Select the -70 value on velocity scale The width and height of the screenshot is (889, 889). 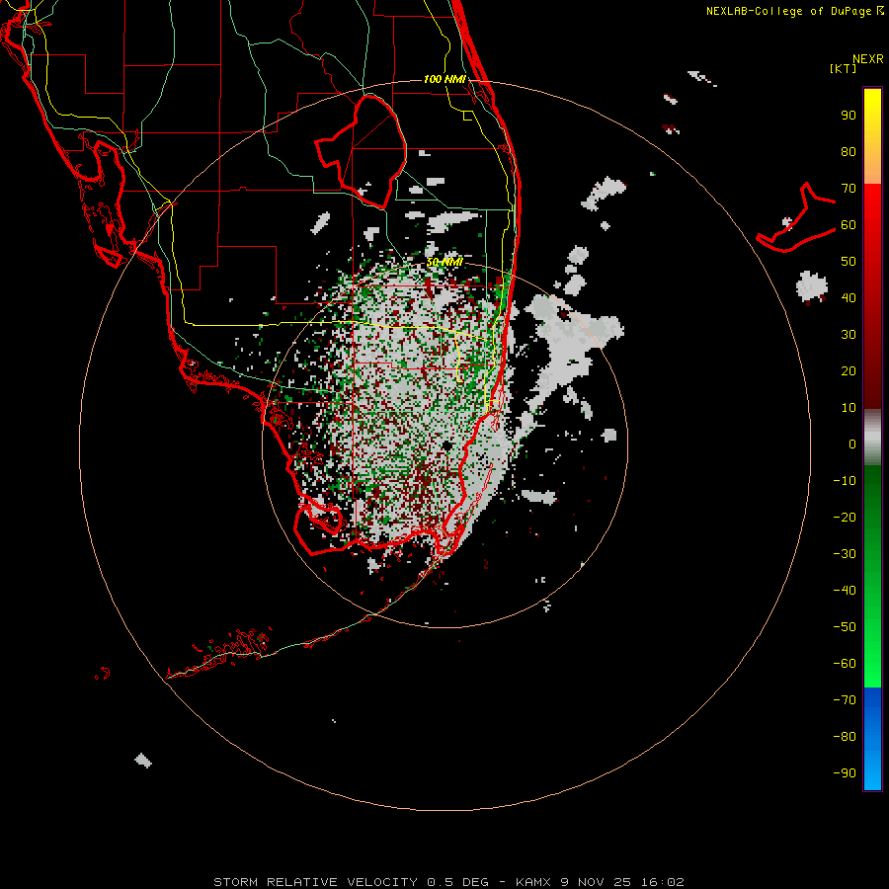(845, 700)
